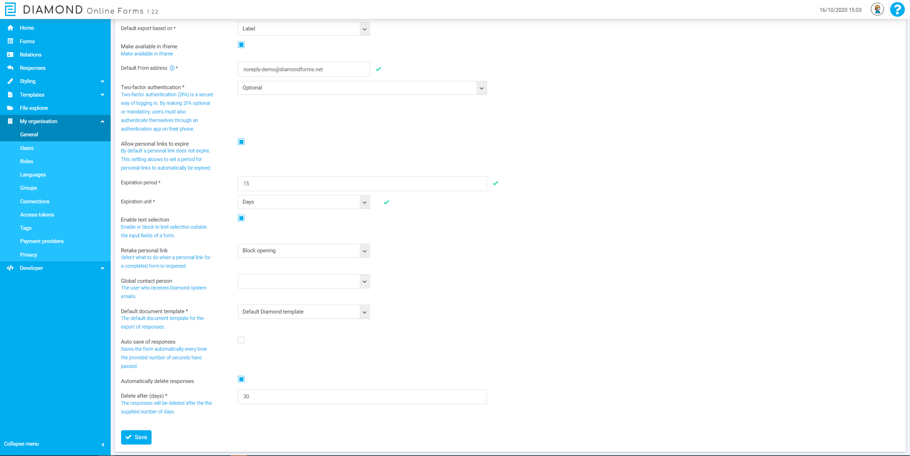Enable Auto save of responses checkbox

coord(241,340)
